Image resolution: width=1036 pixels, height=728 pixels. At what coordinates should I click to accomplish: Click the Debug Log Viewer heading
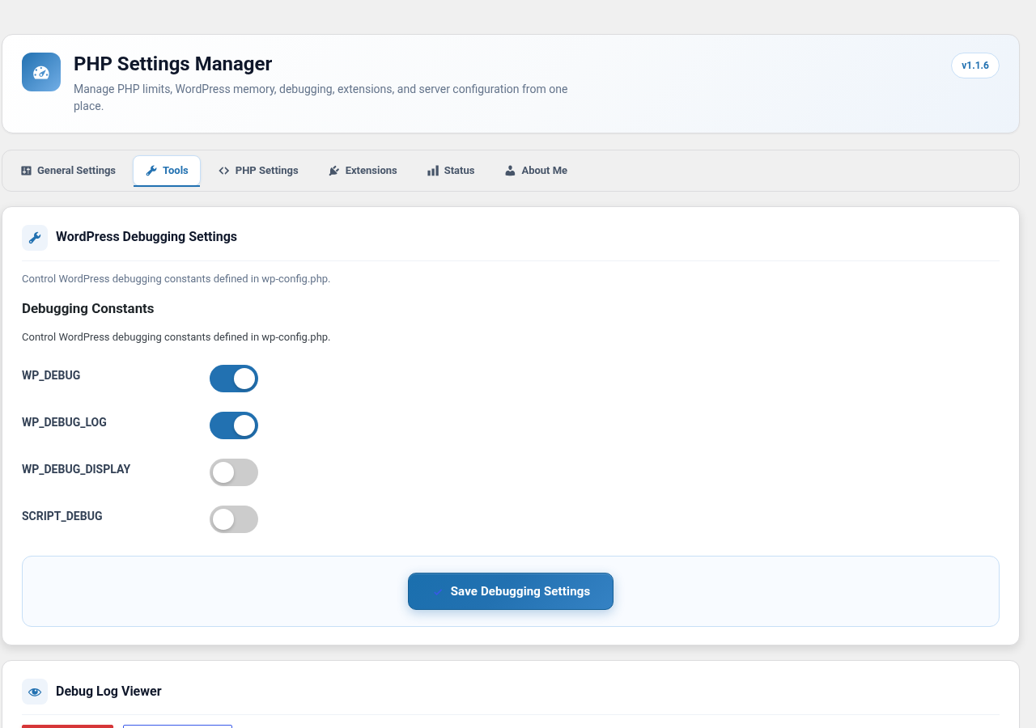108,692
